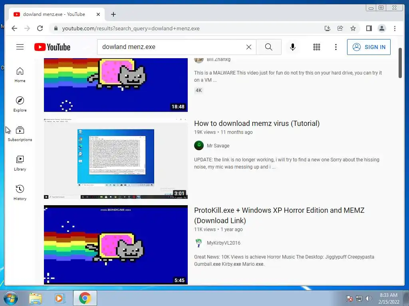The width and height of the screenshot is (409, 306).
Task: Click the SIGN IN button
Action: click(369, 47)
